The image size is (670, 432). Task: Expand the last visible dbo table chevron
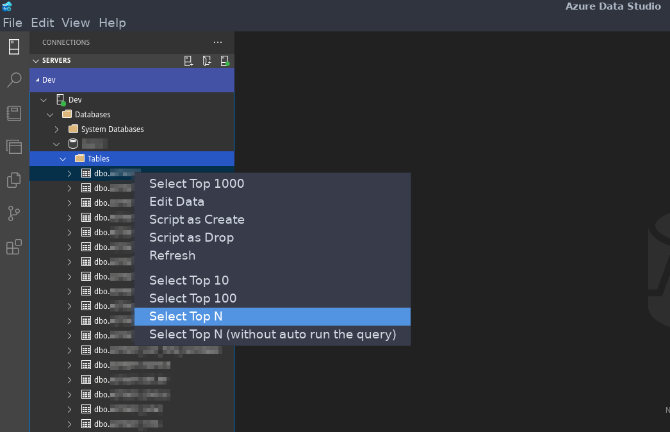click(x=69, y=424)
